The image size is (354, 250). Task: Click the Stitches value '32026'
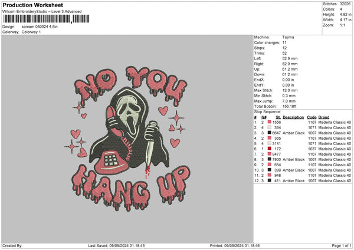[x=345, y=4]
